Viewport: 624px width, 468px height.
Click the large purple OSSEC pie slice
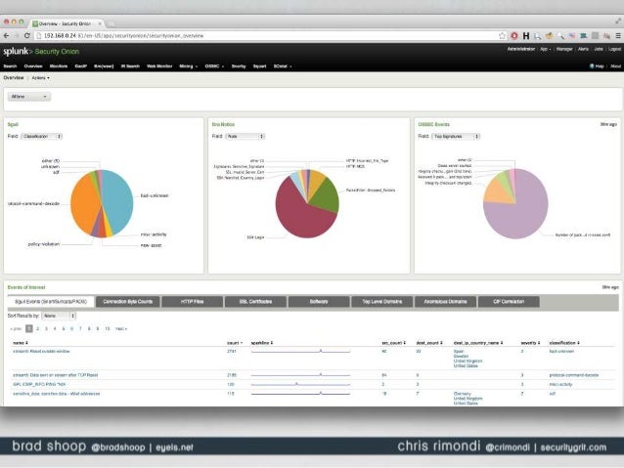click(x=521, y=211)
